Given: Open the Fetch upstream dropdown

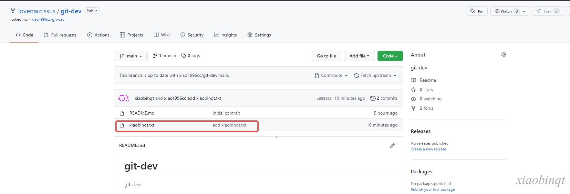Looking at the screenshot, I should pyautogui.click(x=375, y=75).
